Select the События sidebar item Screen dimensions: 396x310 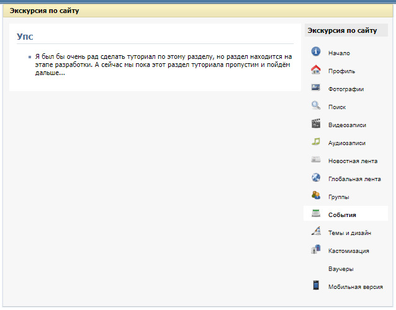tap(342, 215)
